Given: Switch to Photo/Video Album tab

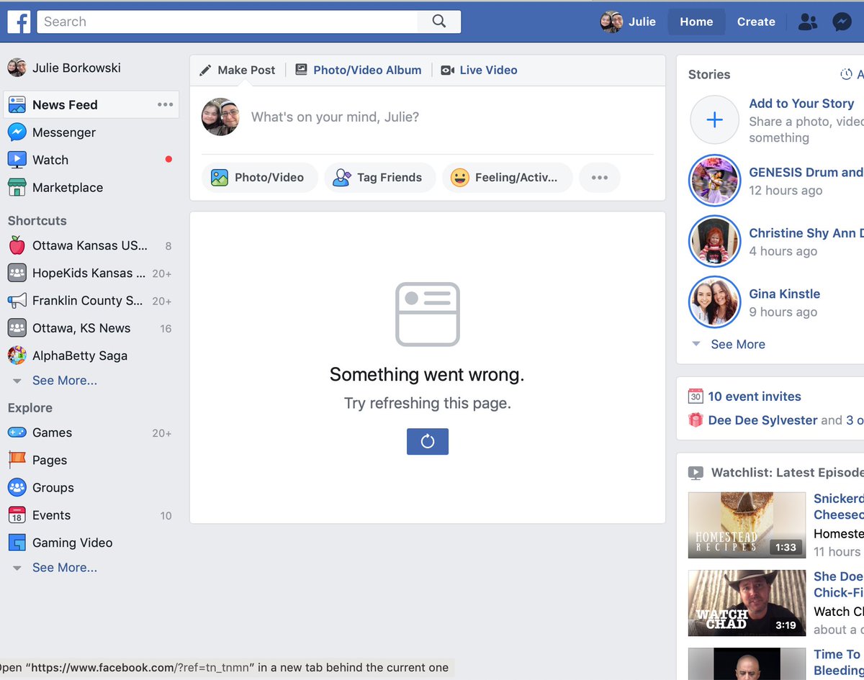Looking at the screenshot, I should [x=359, y=70].
